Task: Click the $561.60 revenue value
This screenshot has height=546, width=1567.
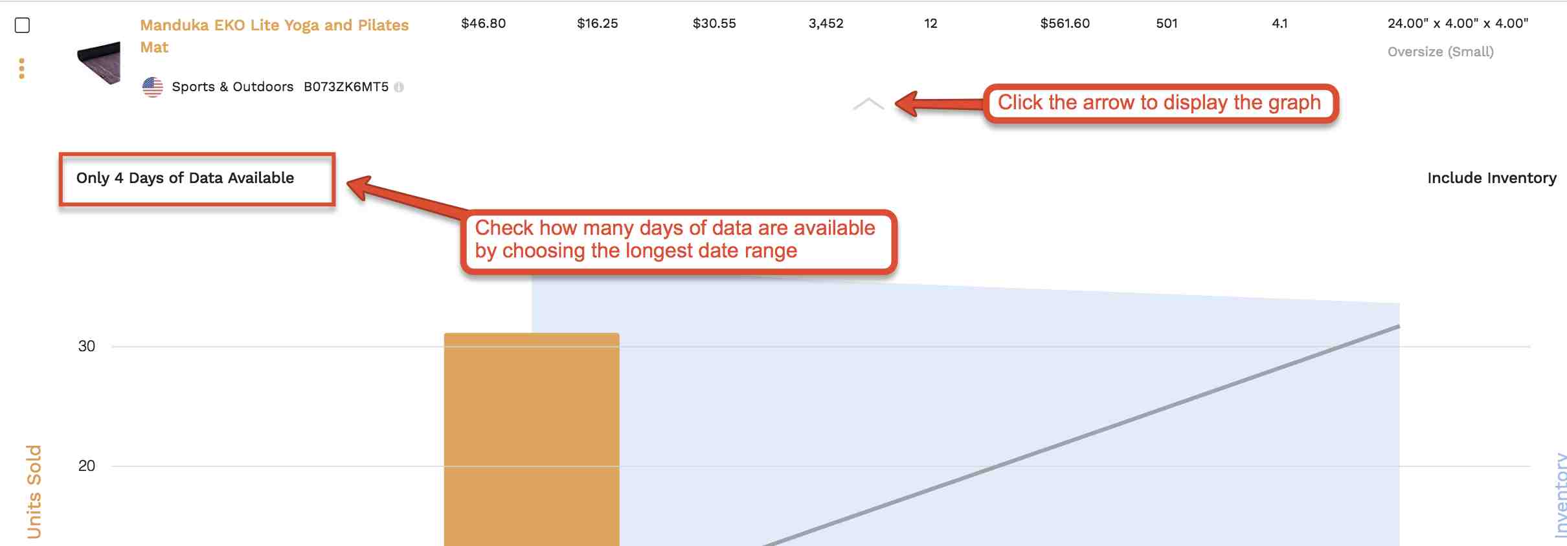Action: (1065, 23)
